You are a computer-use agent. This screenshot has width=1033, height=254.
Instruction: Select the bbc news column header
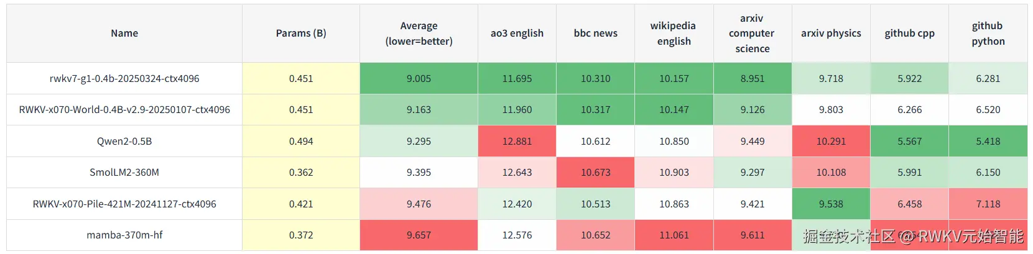[x=595, y=34]
